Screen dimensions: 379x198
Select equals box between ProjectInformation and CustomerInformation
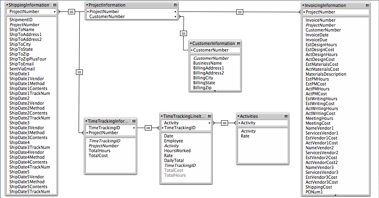point(183,34)
